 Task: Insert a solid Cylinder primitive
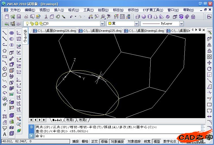point(150,17)
